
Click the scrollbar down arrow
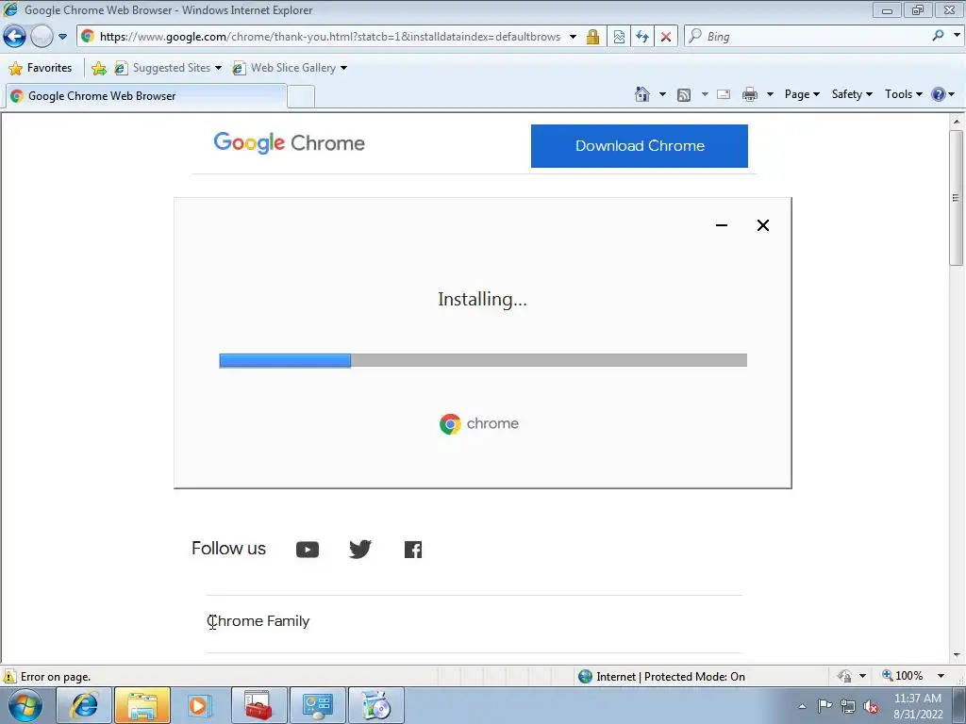click(957, 655)
